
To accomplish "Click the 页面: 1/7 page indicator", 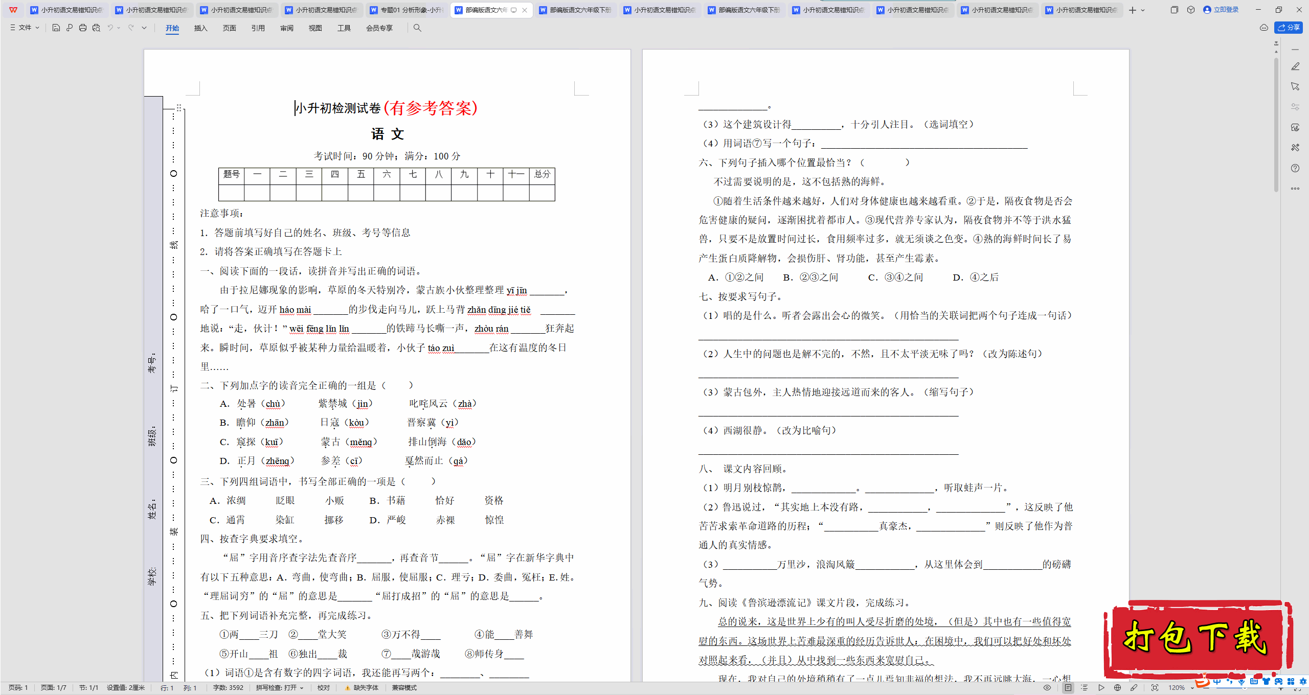I will click(54, 688).
